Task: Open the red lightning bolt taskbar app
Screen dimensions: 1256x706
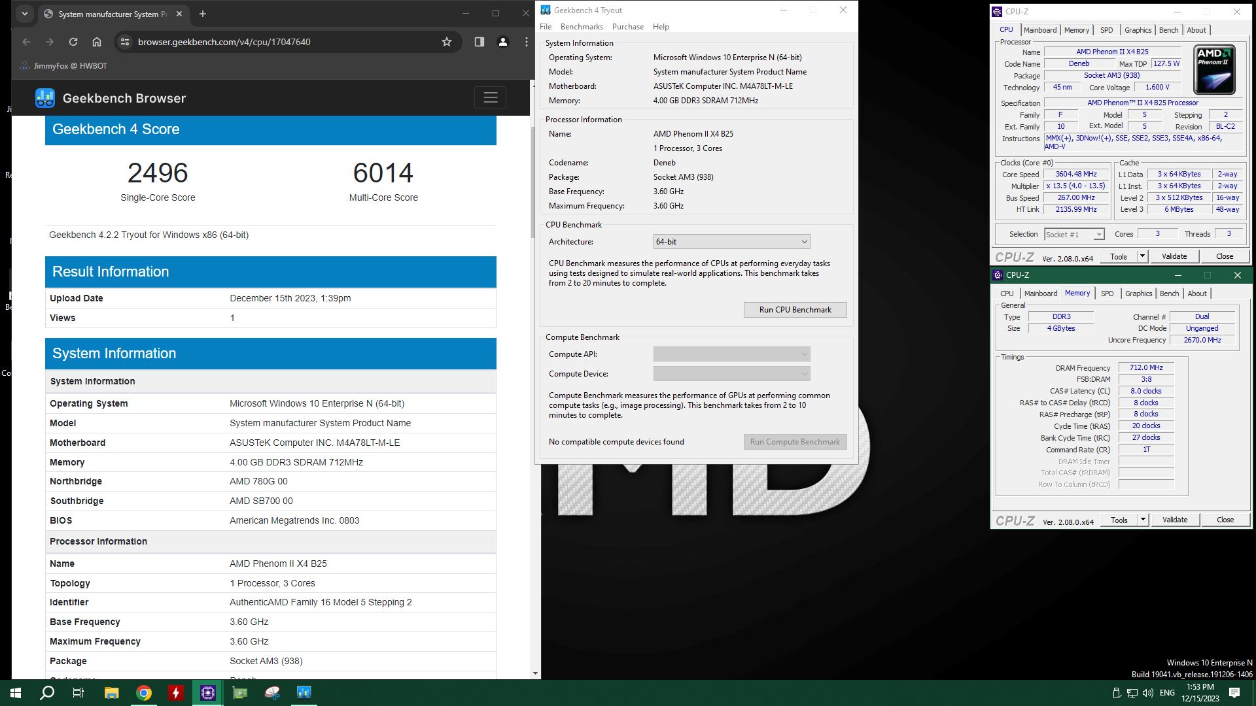Action: (175, 693)
